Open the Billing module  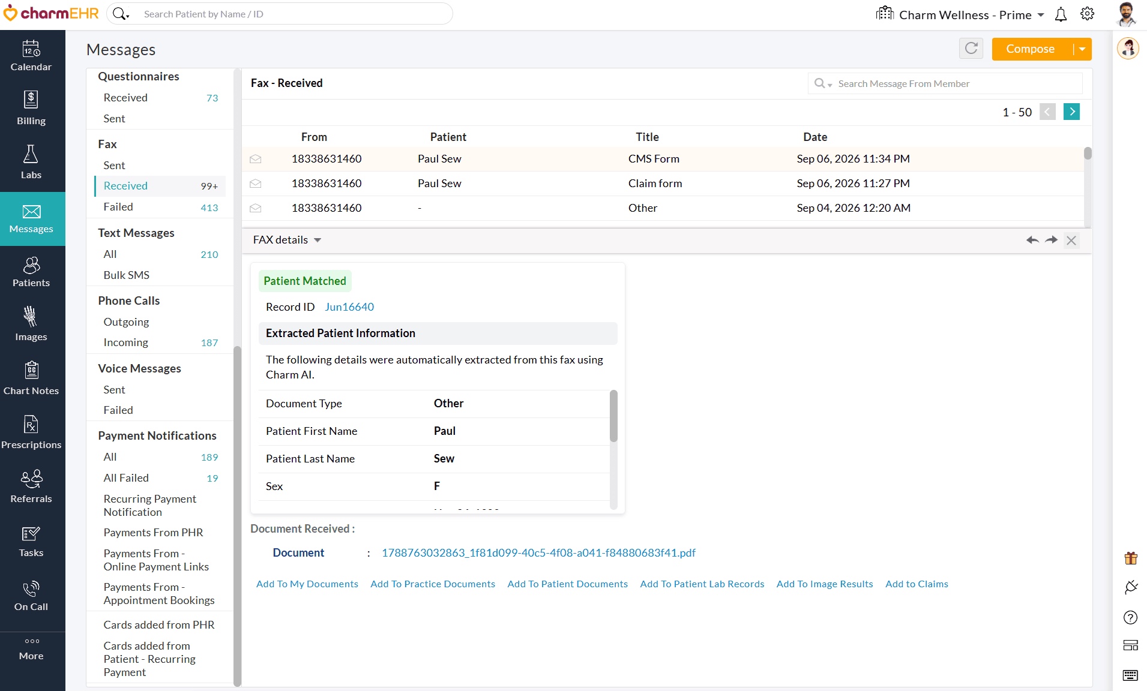[x=31, y=109]
